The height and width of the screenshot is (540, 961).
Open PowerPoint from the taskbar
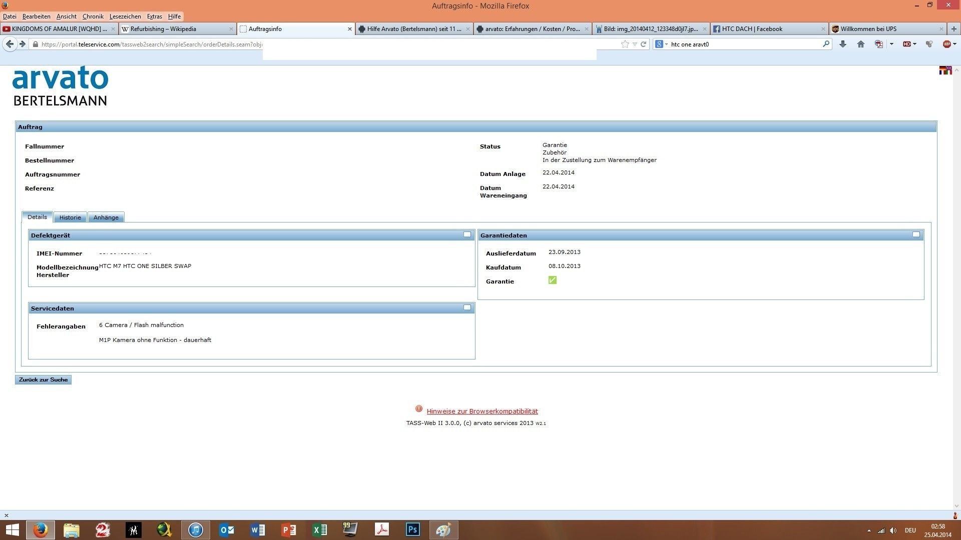pyautogui.click(x=289, y=529)
